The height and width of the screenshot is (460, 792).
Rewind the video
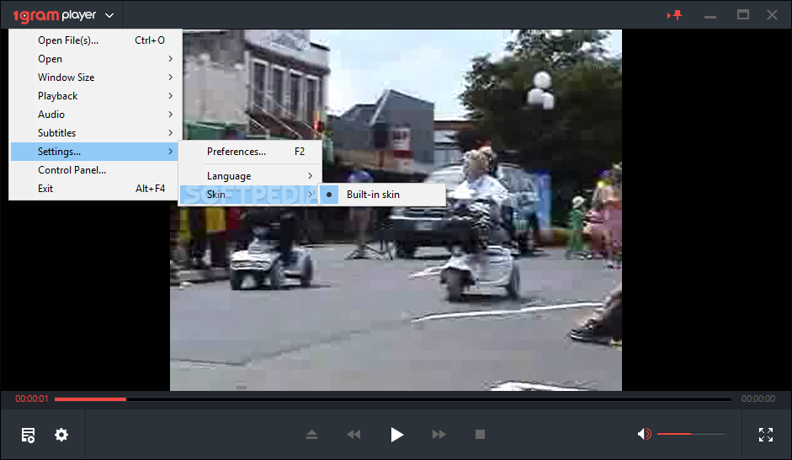tap(353, 434)
